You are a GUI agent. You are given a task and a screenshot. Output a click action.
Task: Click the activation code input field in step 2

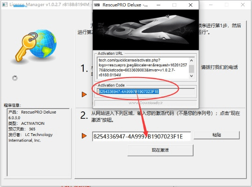click(141, 137)
